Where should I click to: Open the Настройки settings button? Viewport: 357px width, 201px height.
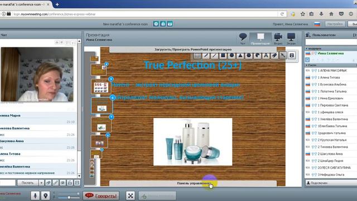[335, 24]
